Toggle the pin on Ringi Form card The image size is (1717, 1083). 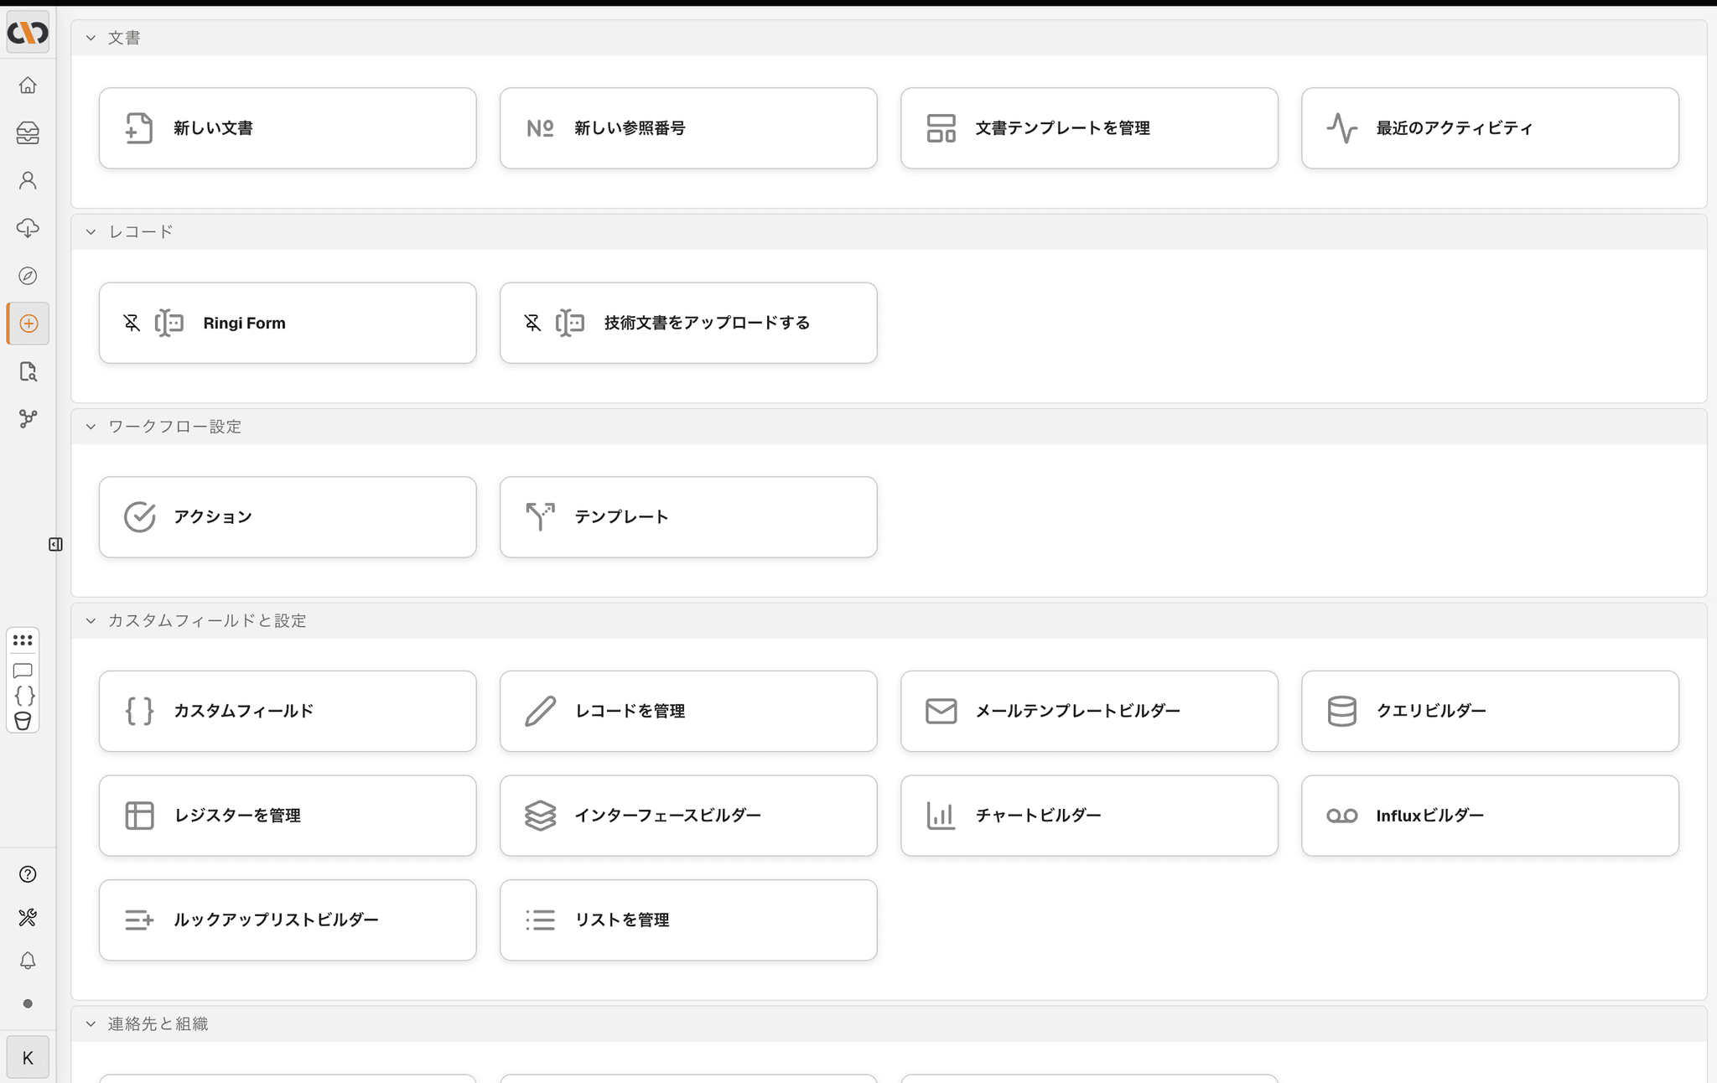point(132,323)
